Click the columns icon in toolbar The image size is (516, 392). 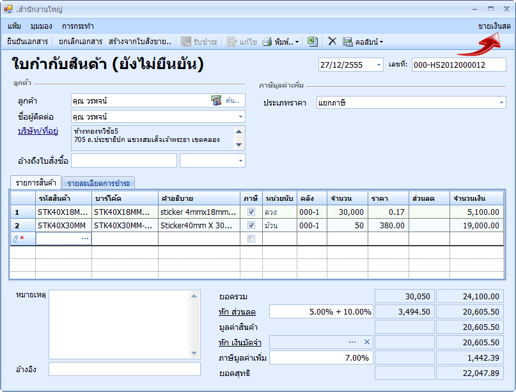[x=348, y=42]
